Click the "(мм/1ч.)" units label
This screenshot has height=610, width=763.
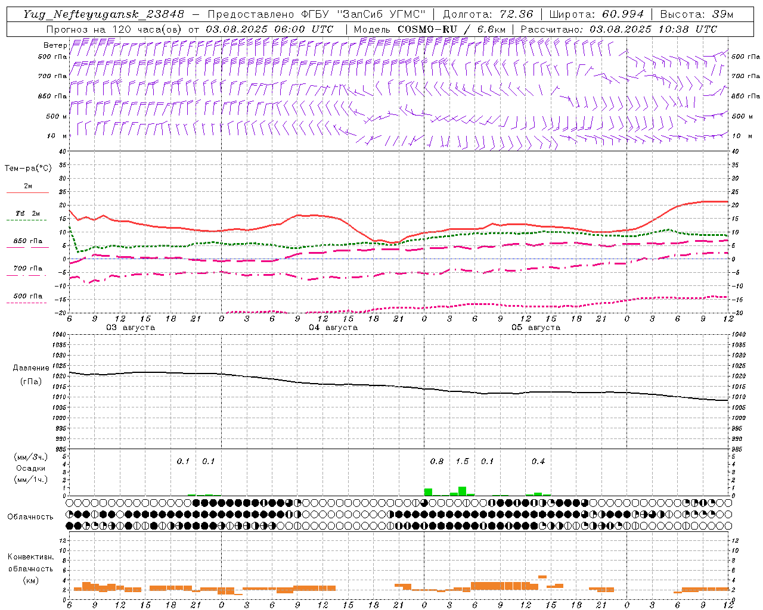(x=31, y=480)
